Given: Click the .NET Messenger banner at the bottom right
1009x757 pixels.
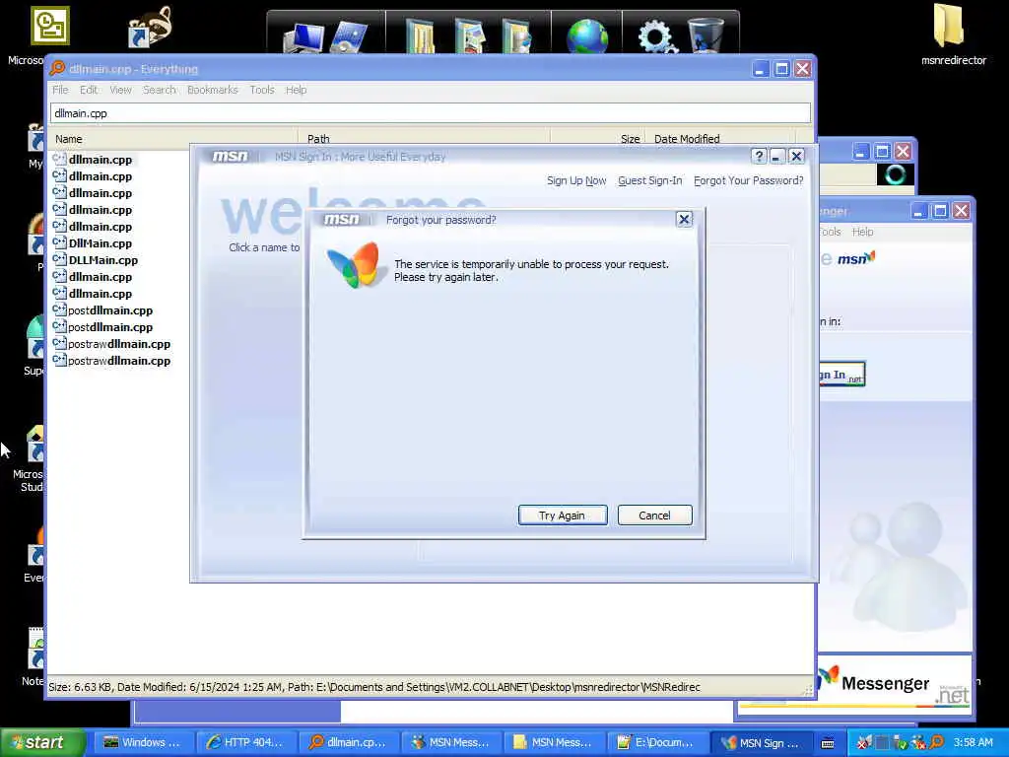Looking at the screenshot, I should 895,684.
